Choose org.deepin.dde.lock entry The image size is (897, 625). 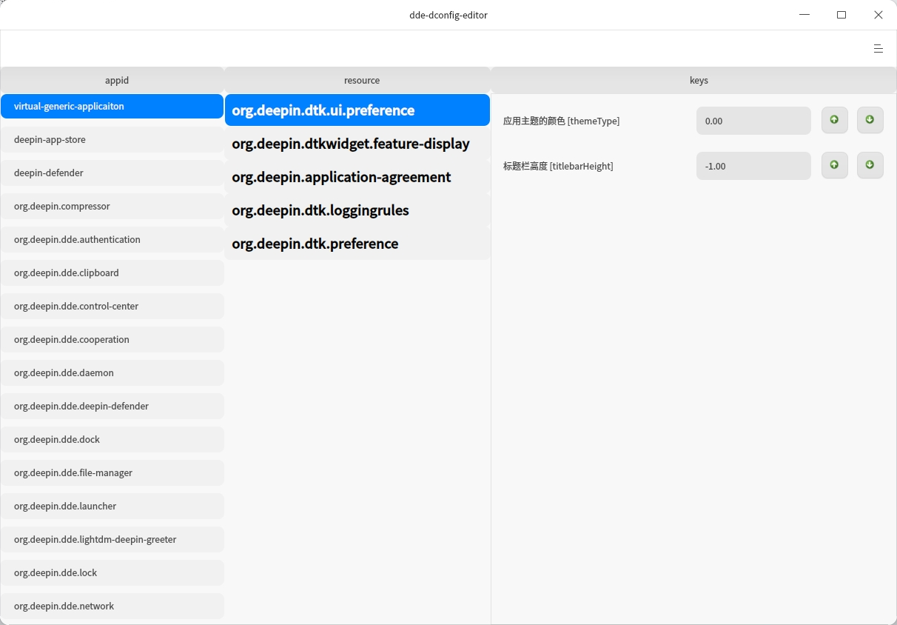(112, 573)
